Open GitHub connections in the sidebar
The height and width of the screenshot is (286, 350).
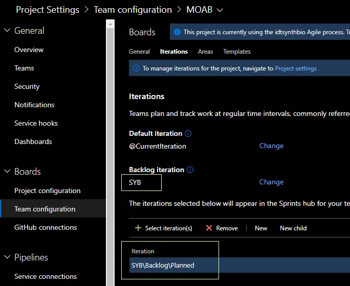[46, 228]
